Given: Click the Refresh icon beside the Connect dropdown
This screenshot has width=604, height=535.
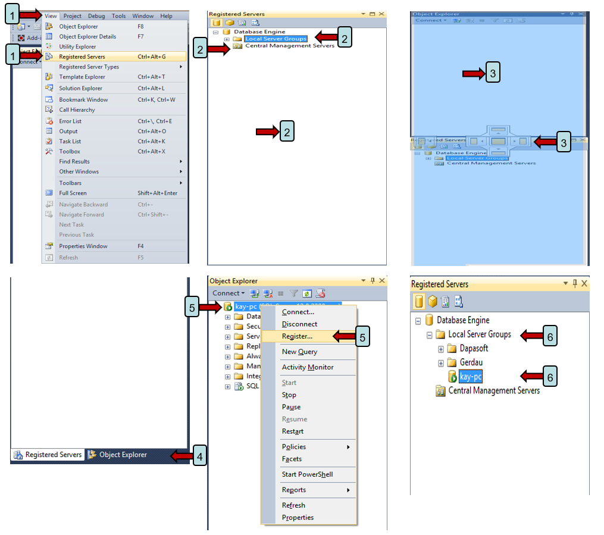Looking at the screenshot, I should click(307, 293).
